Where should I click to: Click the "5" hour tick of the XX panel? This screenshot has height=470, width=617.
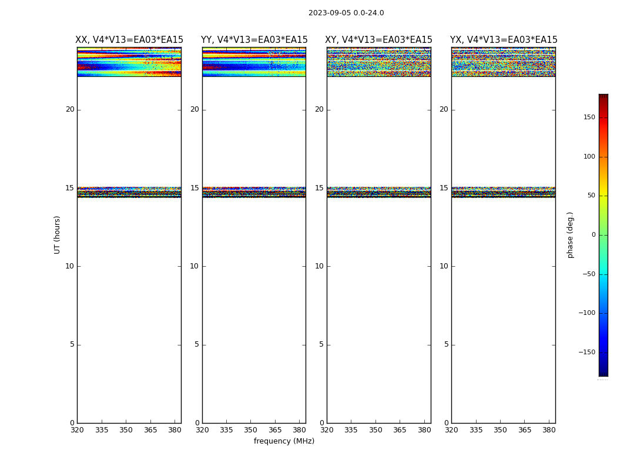click(72, 344)
